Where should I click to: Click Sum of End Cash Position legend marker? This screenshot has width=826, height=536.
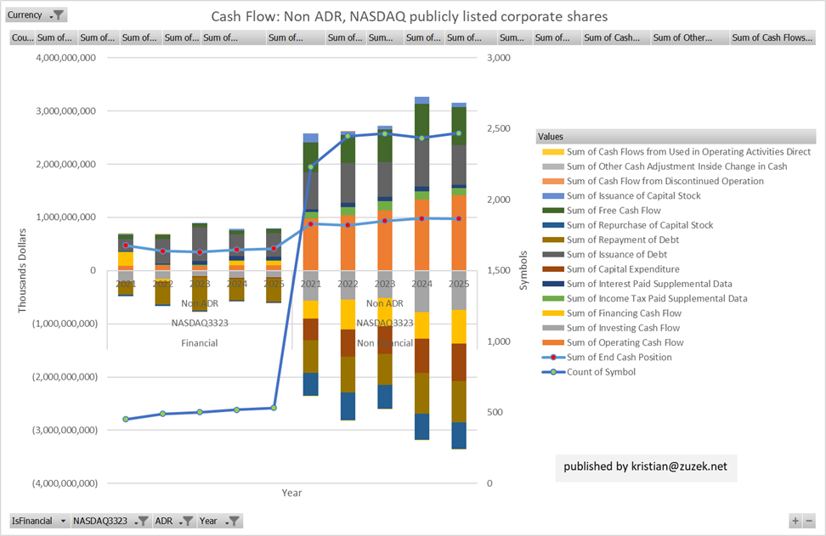click(x=552, y=358)
